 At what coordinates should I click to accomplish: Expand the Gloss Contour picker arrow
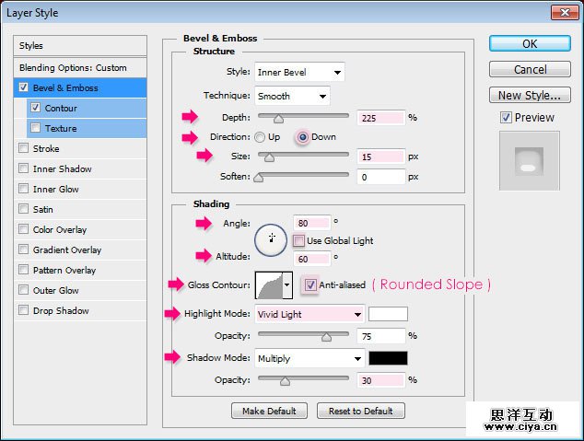[x=287, y=285]
